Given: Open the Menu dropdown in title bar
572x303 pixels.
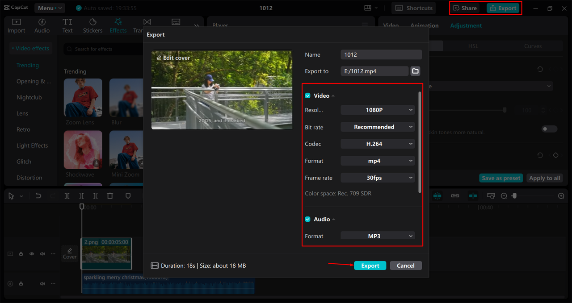Looking at the screenshot, I should [49, 8].
